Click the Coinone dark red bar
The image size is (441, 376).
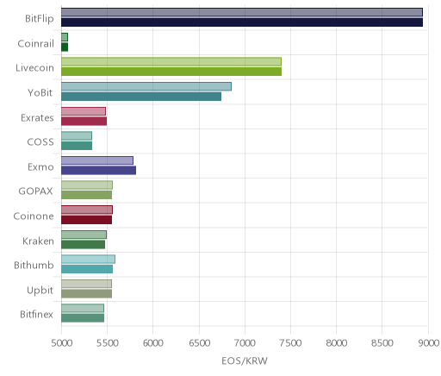(86, 220)
